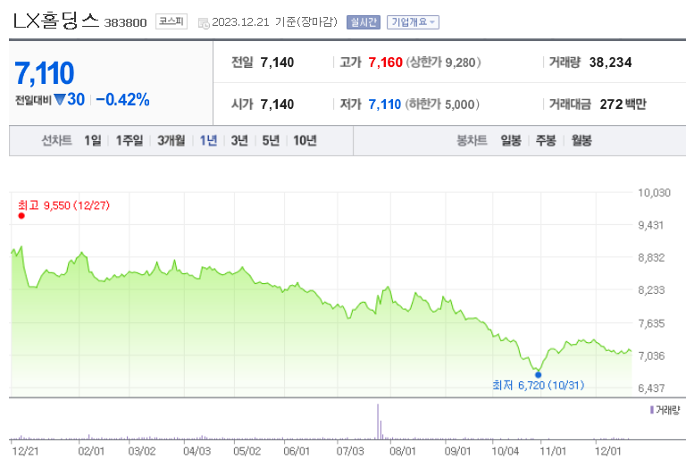Show the 10년 chart period
This screenshot has width=686, height=476.
tap(305, 140)
